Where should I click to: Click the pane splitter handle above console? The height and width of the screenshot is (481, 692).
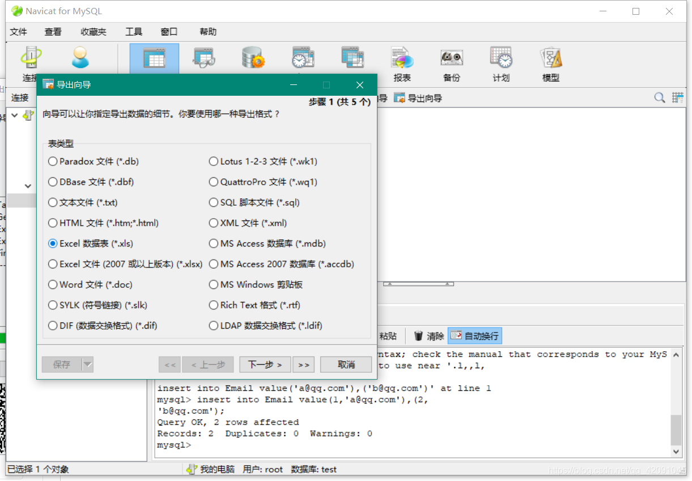tap(418, 283)
